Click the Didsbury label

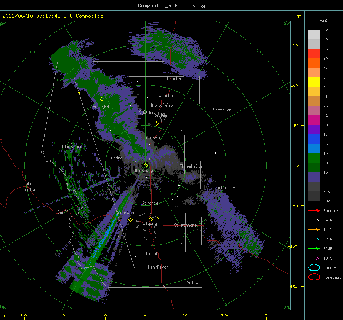144,170
